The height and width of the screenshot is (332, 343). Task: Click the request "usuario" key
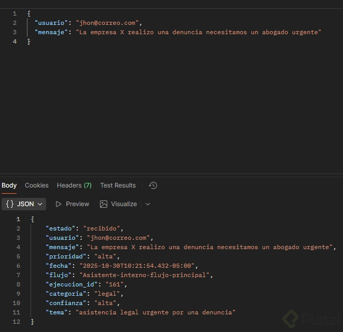click(x=51, y=23)
